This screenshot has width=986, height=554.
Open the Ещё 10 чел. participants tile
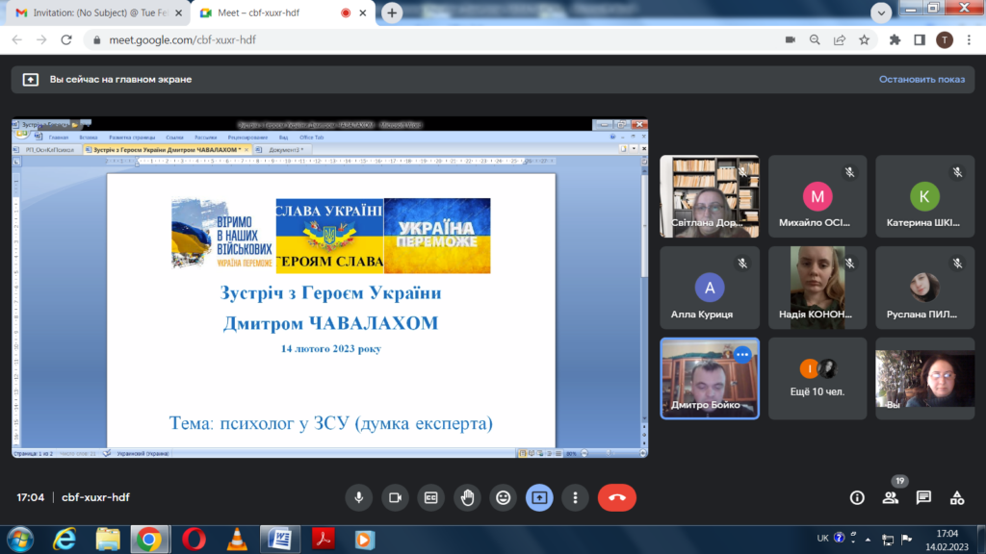click(817, 378)
